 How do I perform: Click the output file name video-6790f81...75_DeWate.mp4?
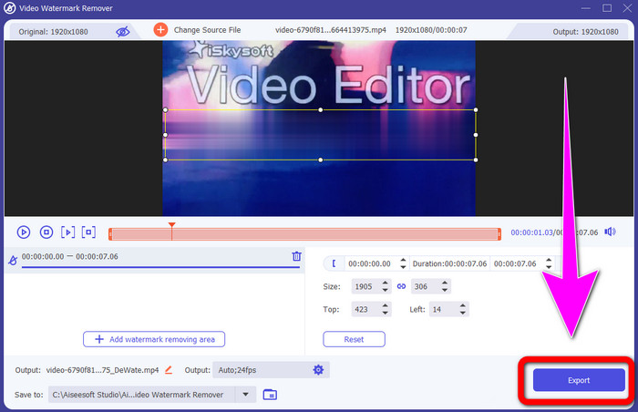click(x=102, y=370)
